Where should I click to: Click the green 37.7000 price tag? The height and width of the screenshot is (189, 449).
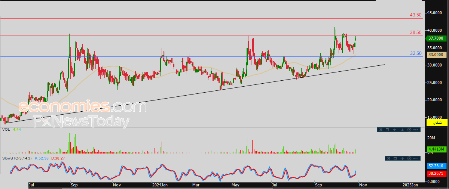[436, 38]
